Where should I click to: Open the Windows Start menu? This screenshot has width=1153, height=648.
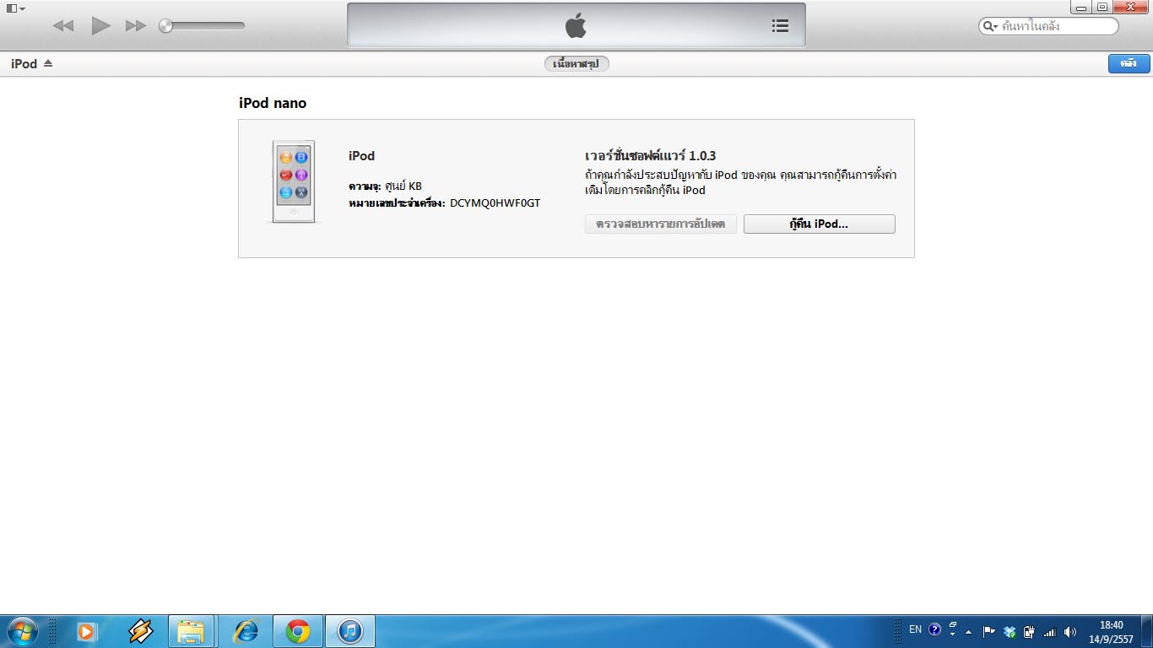[x=22, y=631]
